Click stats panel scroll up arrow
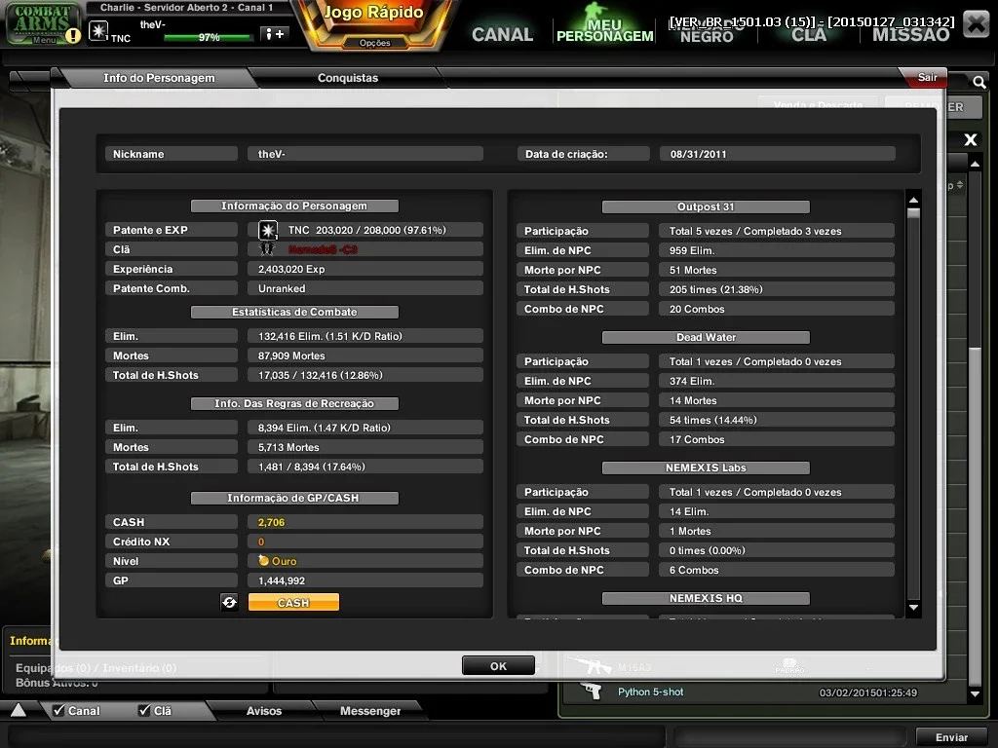 click(913, 200)
